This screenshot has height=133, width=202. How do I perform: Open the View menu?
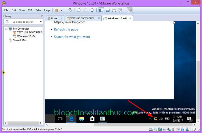tap(22, 10)
